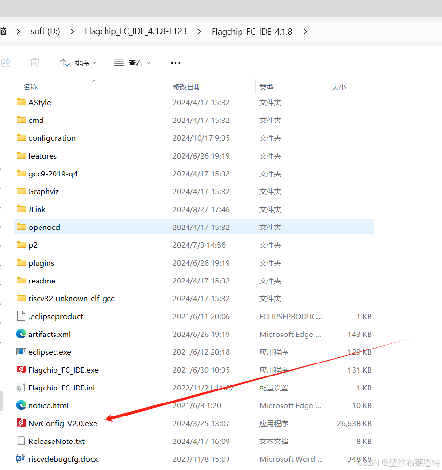Click the NvrConfig_V2.0.exe red icon
442x470 pixels.
pos(21,423)
